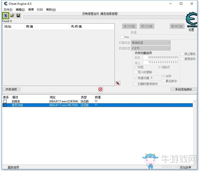Open the 帮助(H) menu
199x171 pixels.
click(51, 10)
